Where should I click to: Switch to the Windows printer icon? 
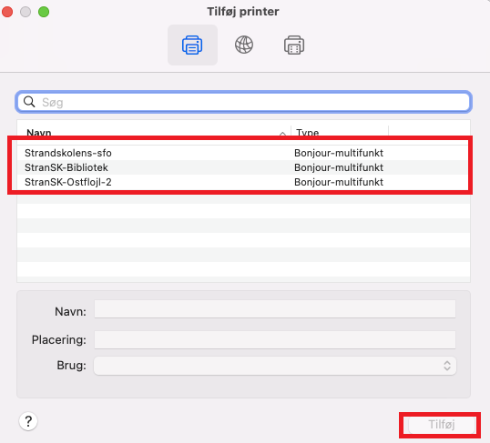[294, 45]
